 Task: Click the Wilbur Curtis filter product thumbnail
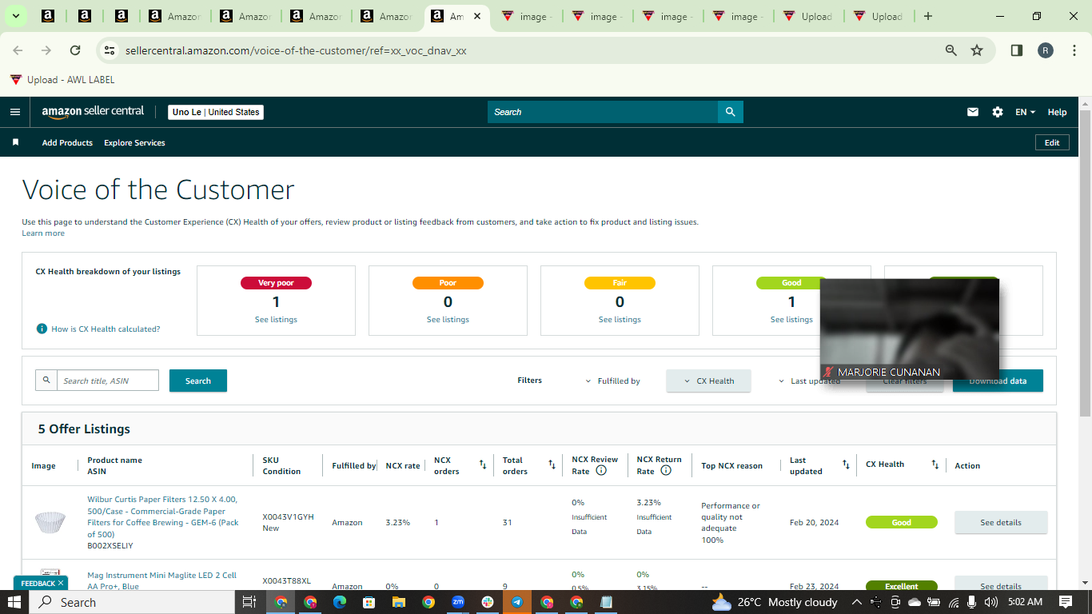click(x=50, y=522)
